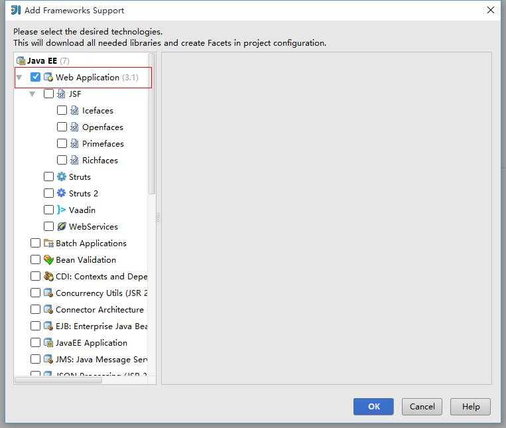
Task: Click the Primefaces JSF icon
Action: point(74,143)
